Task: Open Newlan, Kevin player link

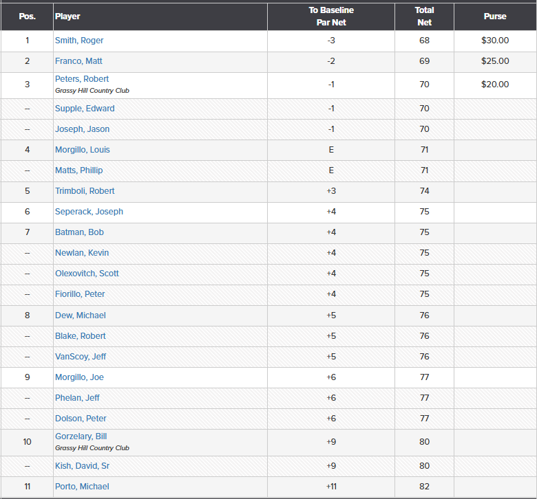Action: tap(82, 253)
